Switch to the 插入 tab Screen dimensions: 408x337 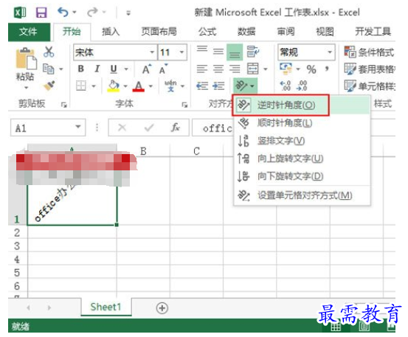point(111,32)
